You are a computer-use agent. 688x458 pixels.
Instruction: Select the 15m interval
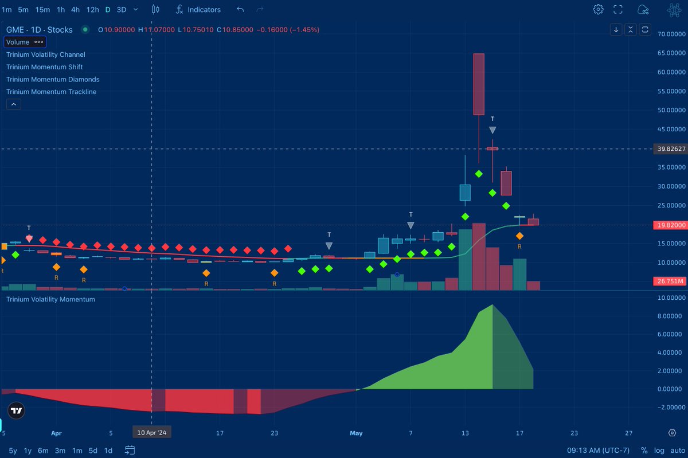pyautogui.click(x=42, y=9)
